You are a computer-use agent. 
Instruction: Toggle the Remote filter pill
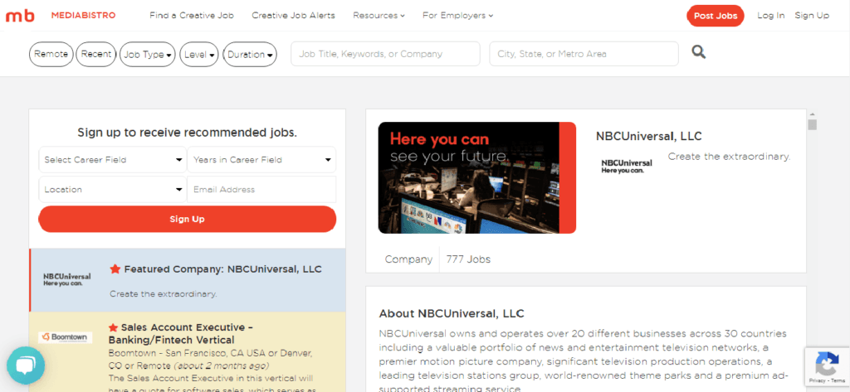tap(51, 55)
